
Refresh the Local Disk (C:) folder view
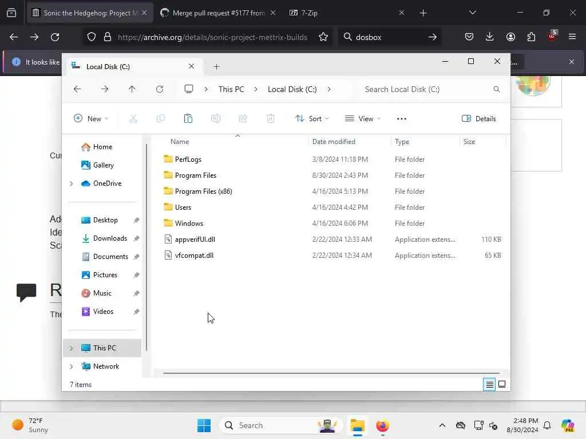pos(160,89)
